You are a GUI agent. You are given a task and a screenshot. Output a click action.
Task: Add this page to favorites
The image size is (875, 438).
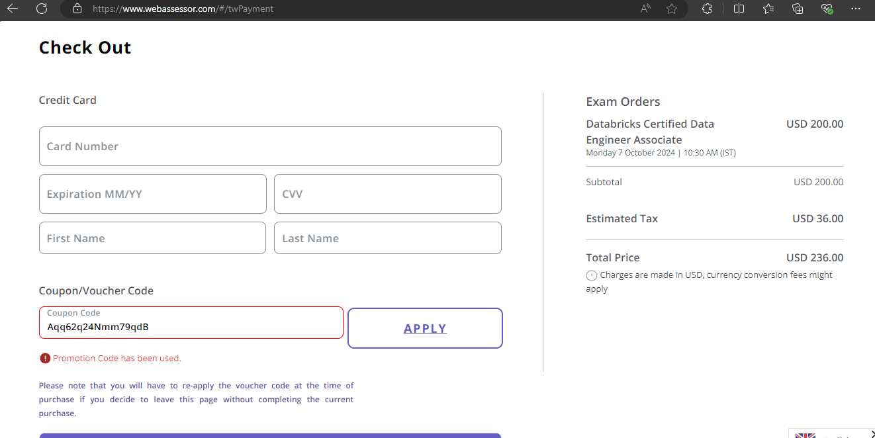pos(672,9)
